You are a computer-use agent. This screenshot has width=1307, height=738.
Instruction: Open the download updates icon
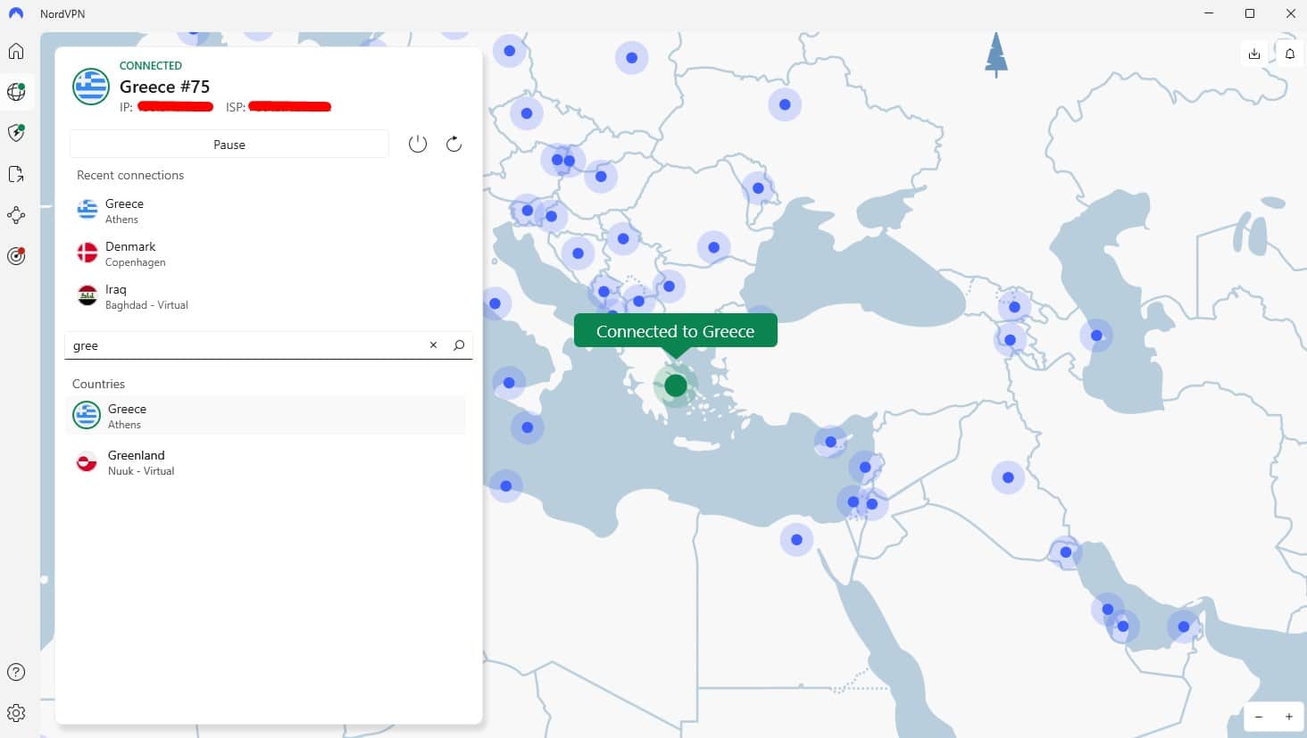(x=1254, y=54)
